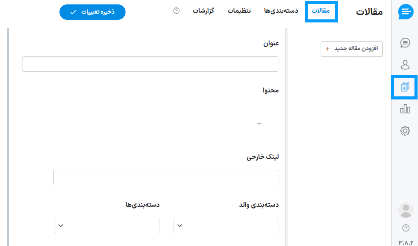
Task: Click the help icon at sidebar bottom
Action: [406, 228]
